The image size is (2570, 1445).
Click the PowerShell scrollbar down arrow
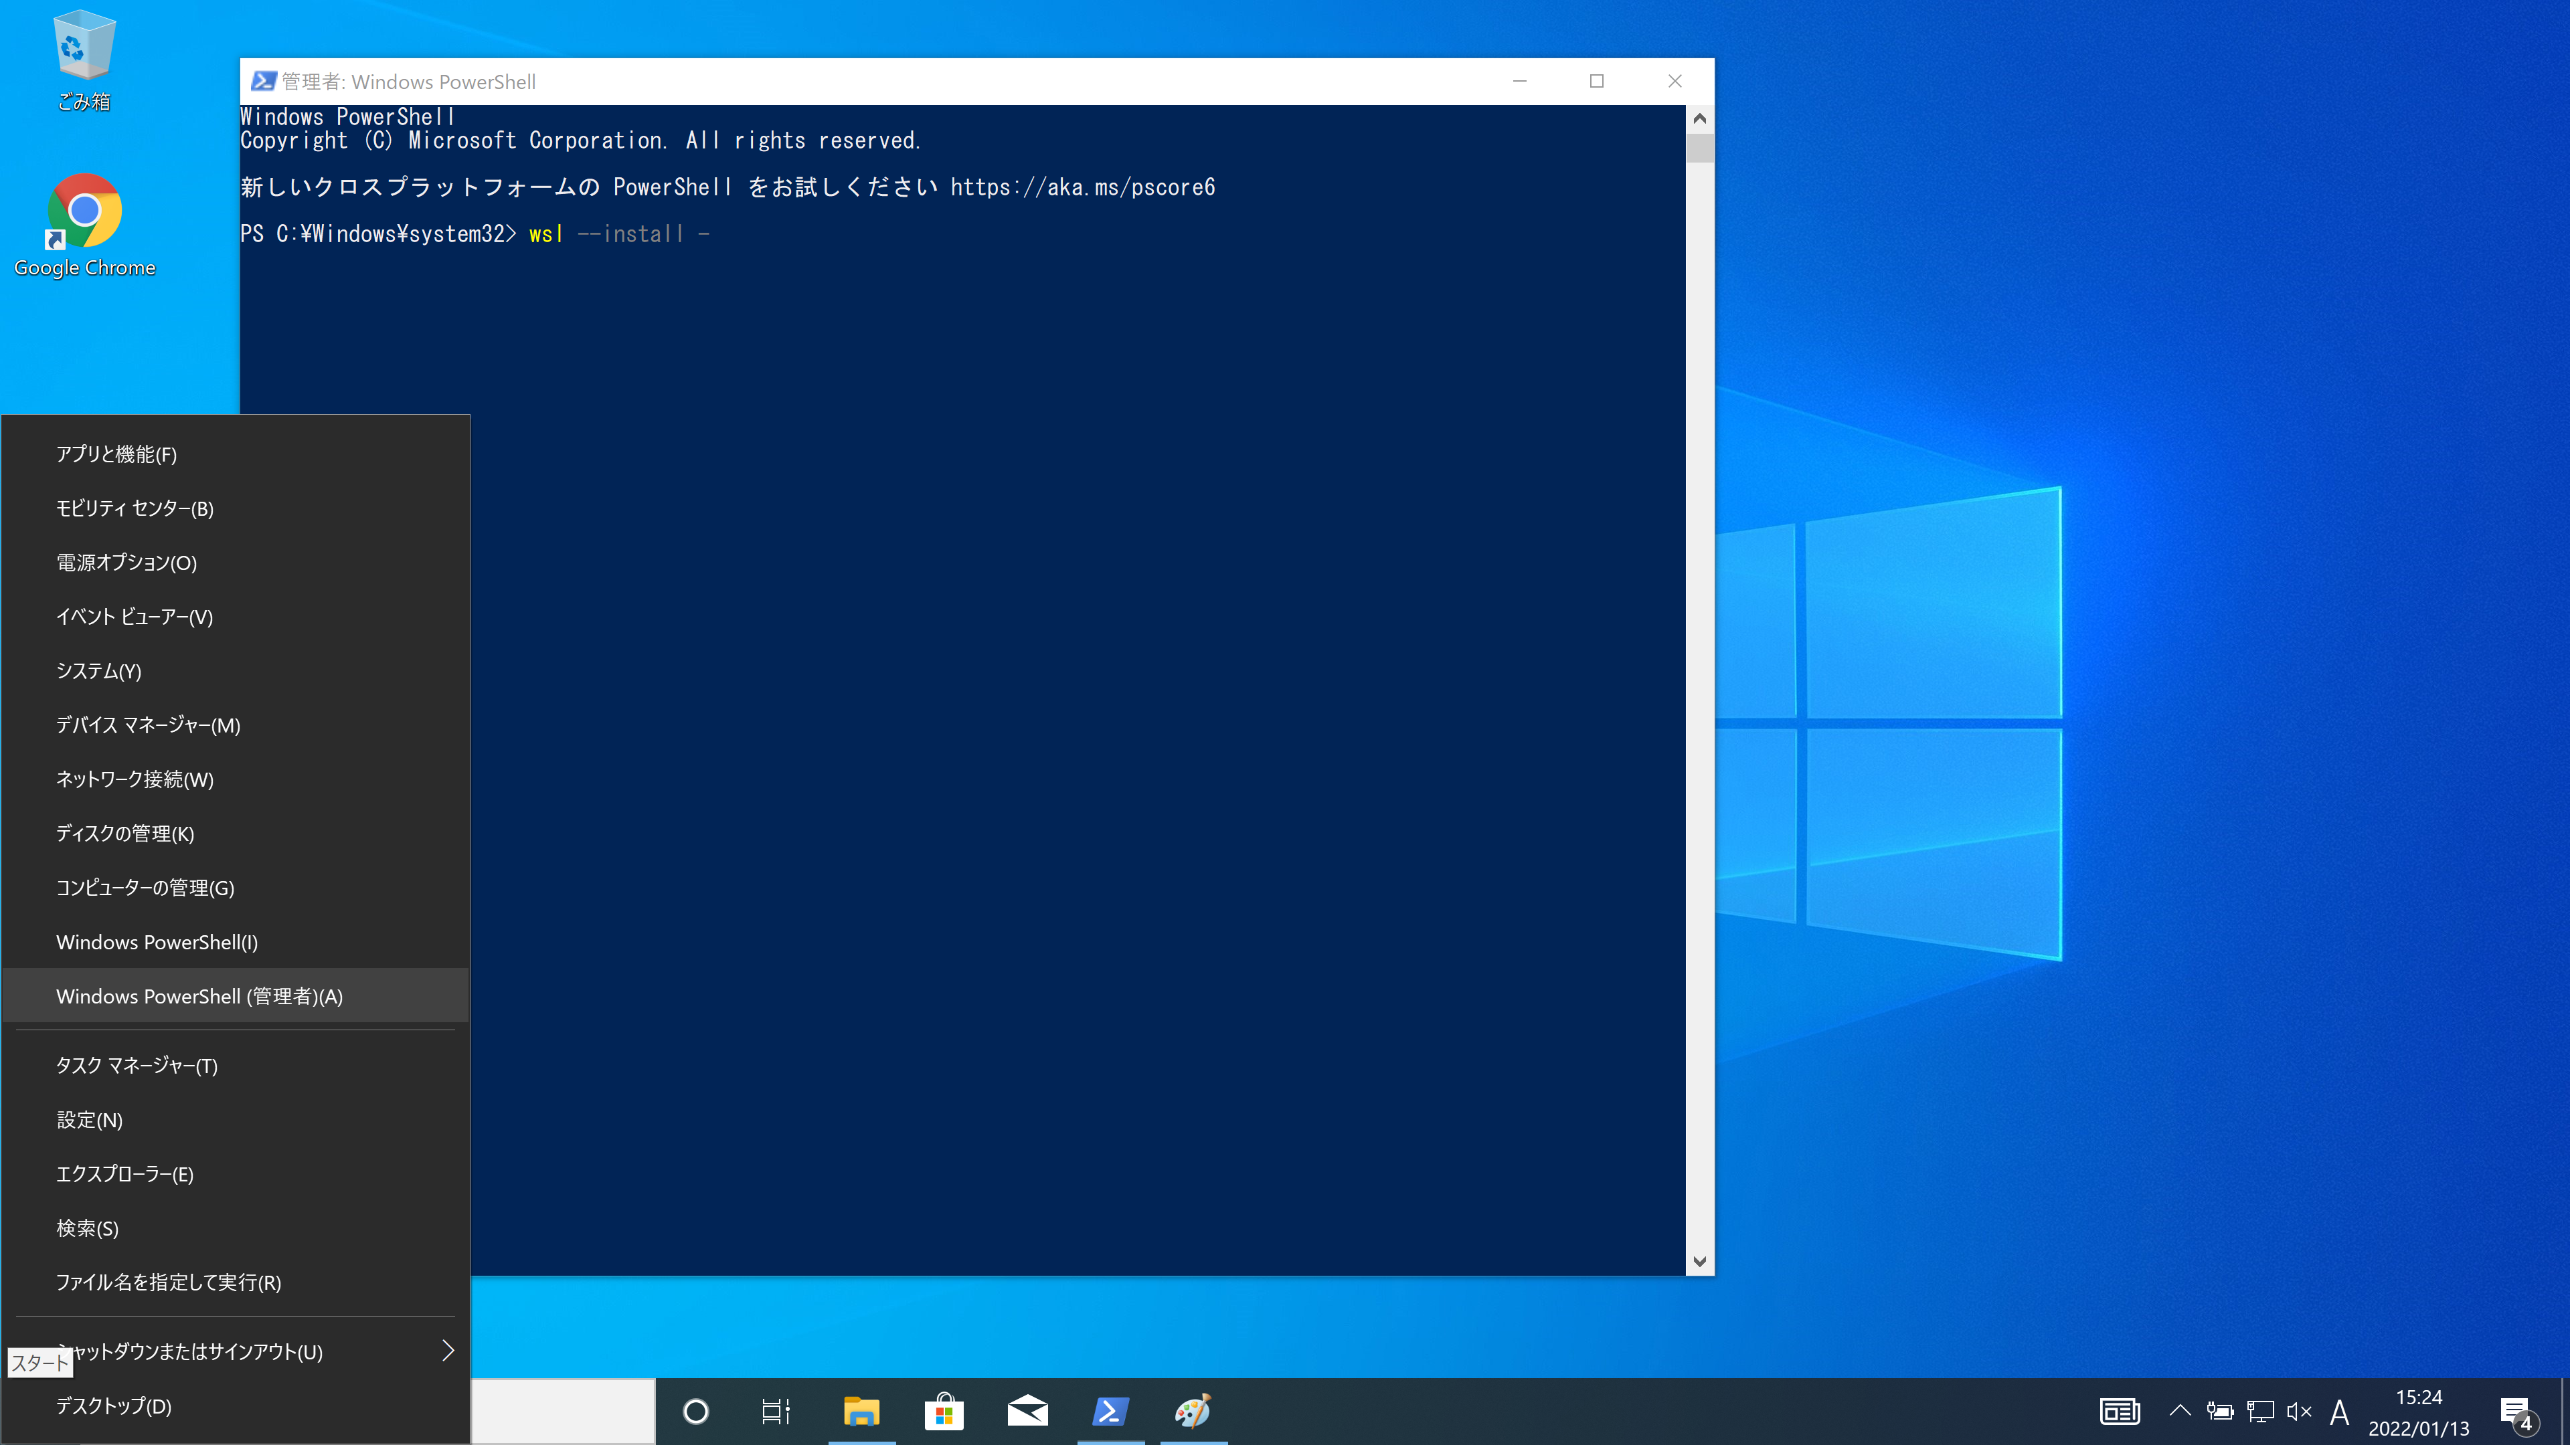click(1699, 1262)
